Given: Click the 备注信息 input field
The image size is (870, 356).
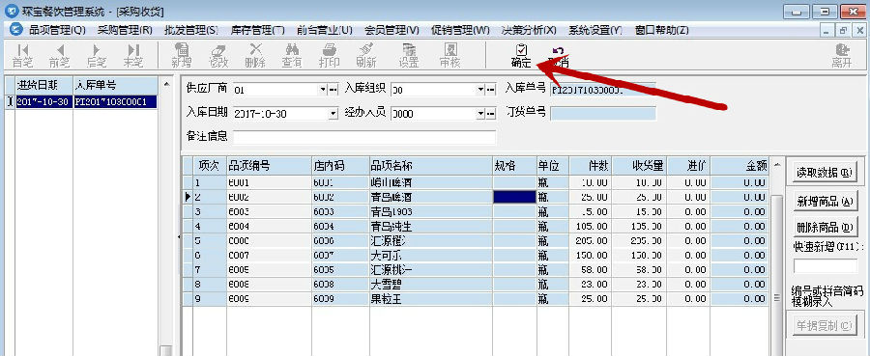Looking at the screenshot, I should point(364,137).
